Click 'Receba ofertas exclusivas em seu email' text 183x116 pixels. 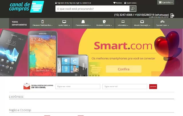click(x=42, y=86)
